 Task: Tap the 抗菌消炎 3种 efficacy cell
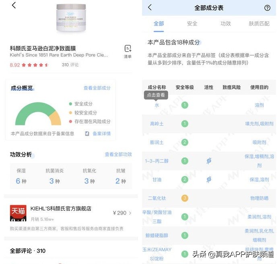tap(54, 176)
